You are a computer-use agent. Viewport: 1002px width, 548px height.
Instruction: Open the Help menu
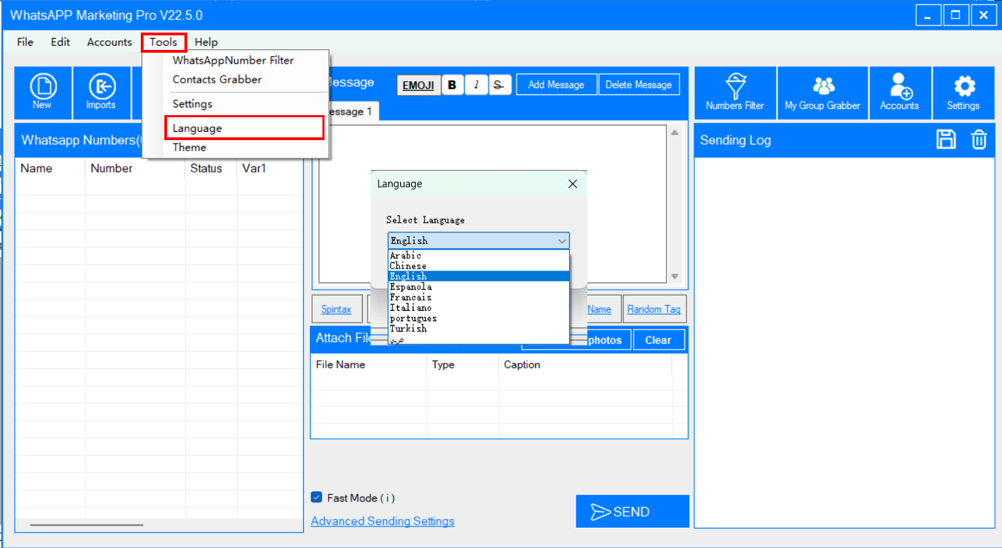pyautogui.click(x=206, y=42)
